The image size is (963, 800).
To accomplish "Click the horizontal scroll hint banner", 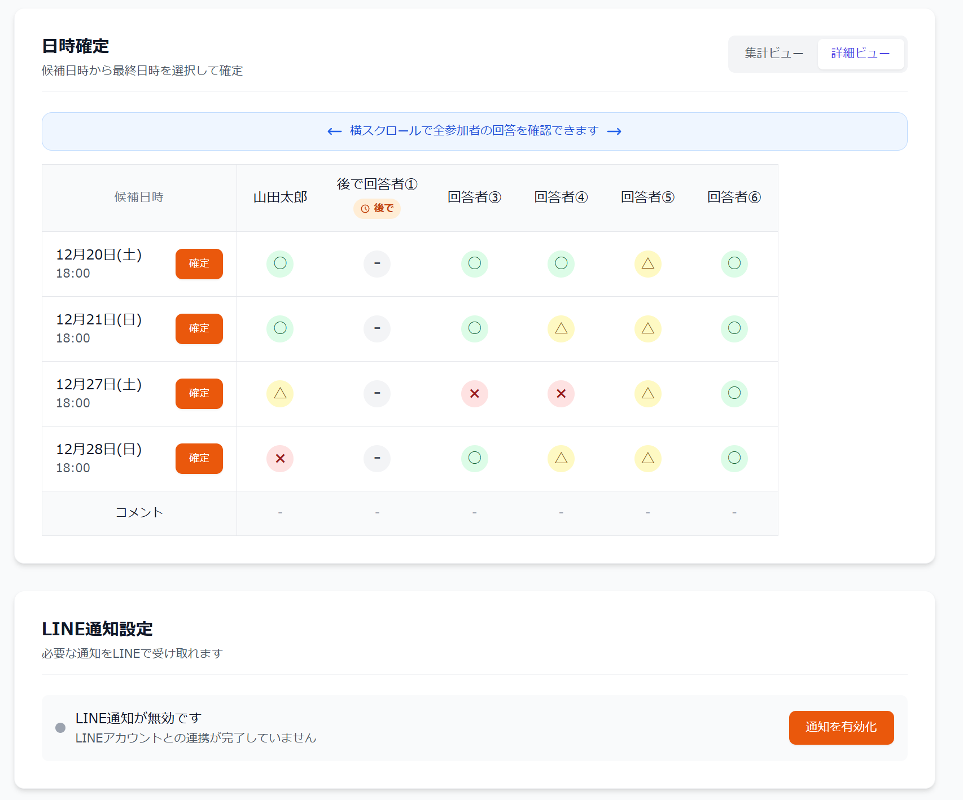I will (x=474, y=131).
